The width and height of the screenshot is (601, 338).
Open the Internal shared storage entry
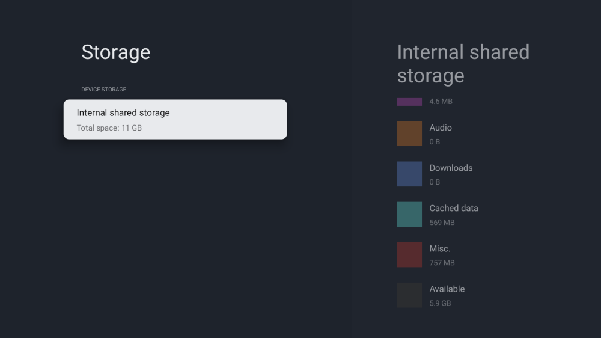coord(175,119)
